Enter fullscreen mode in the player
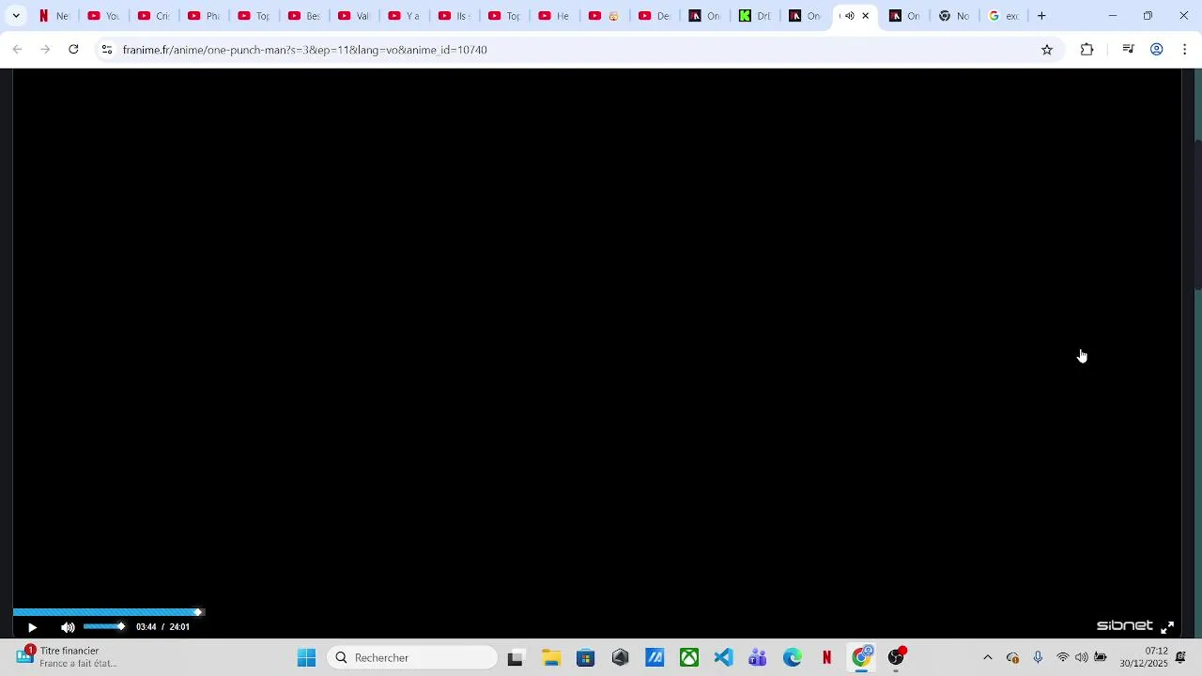Viewport: 1202px width, 676px height. pos(1167,627)
